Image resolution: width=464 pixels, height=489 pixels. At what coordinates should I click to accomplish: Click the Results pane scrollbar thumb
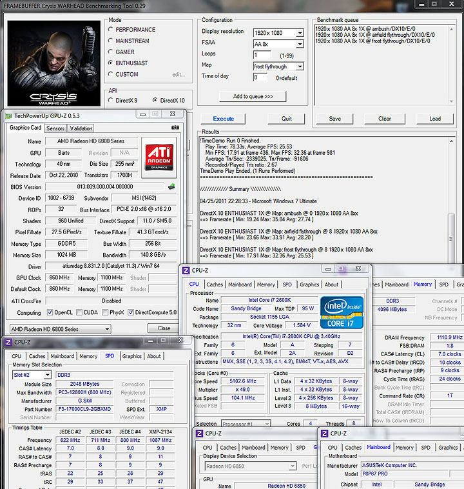pos(451,238)
